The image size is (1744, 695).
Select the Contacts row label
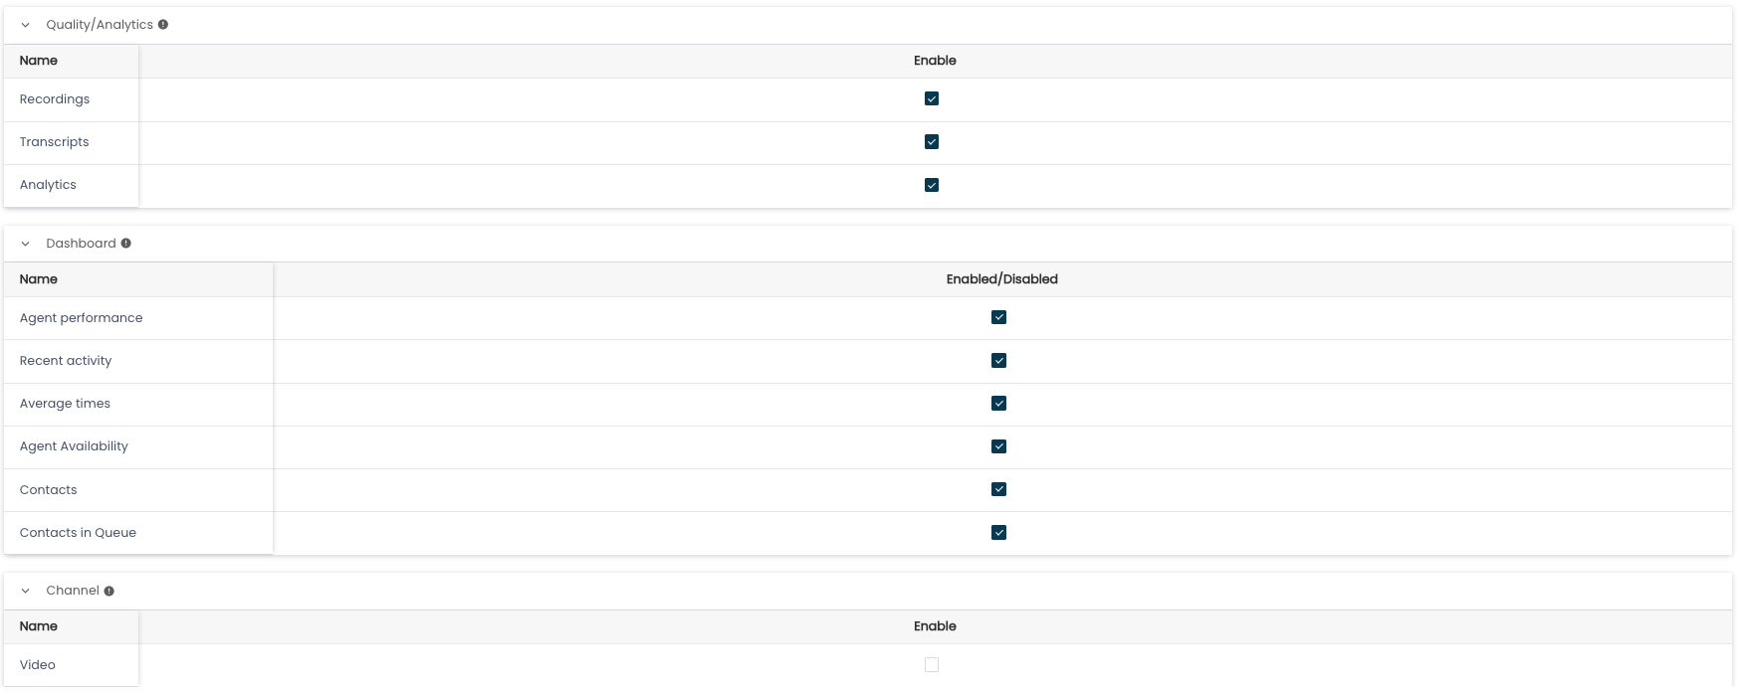48,490
